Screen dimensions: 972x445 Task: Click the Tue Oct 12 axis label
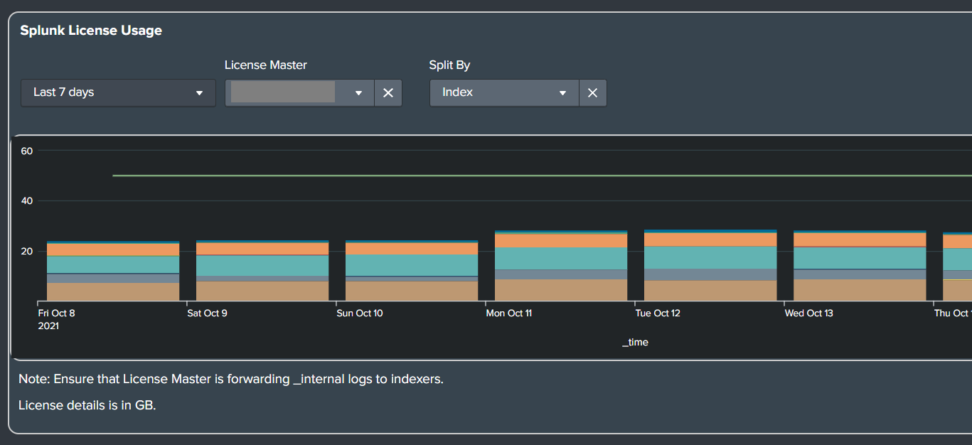(x=658, y=313)
